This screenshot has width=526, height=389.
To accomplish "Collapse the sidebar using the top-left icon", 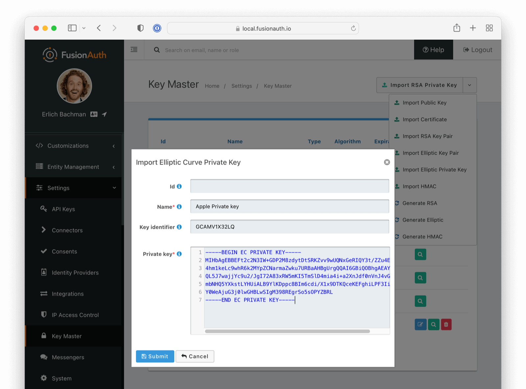I will pyautogui.click(x=134, y=49).
